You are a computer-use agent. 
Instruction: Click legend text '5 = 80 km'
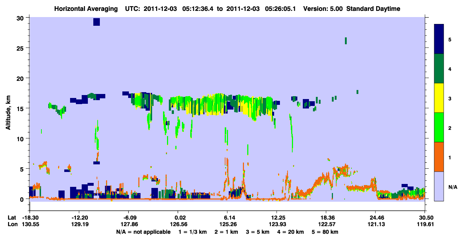[326, 232]
